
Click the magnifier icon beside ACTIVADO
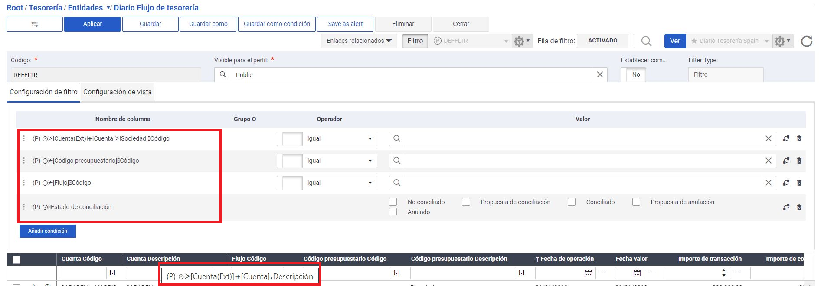click(646, 41)
